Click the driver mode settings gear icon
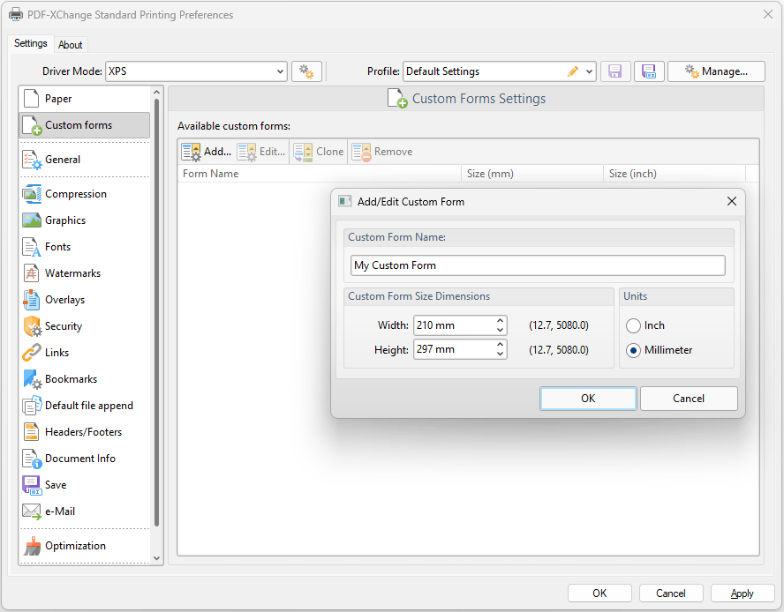Image resolution: width=784 pixels, height=612 pixels. click(306, 71)
